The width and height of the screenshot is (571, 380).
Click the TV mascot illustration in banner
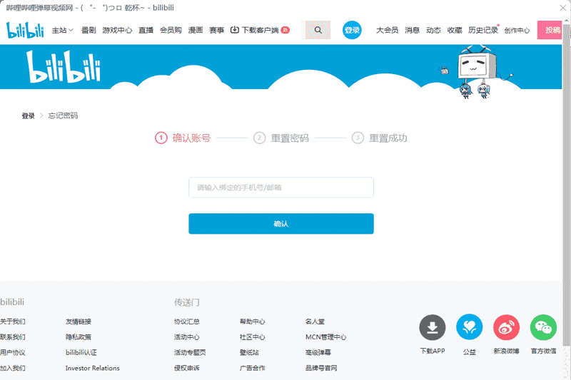[x=475, y=71]
